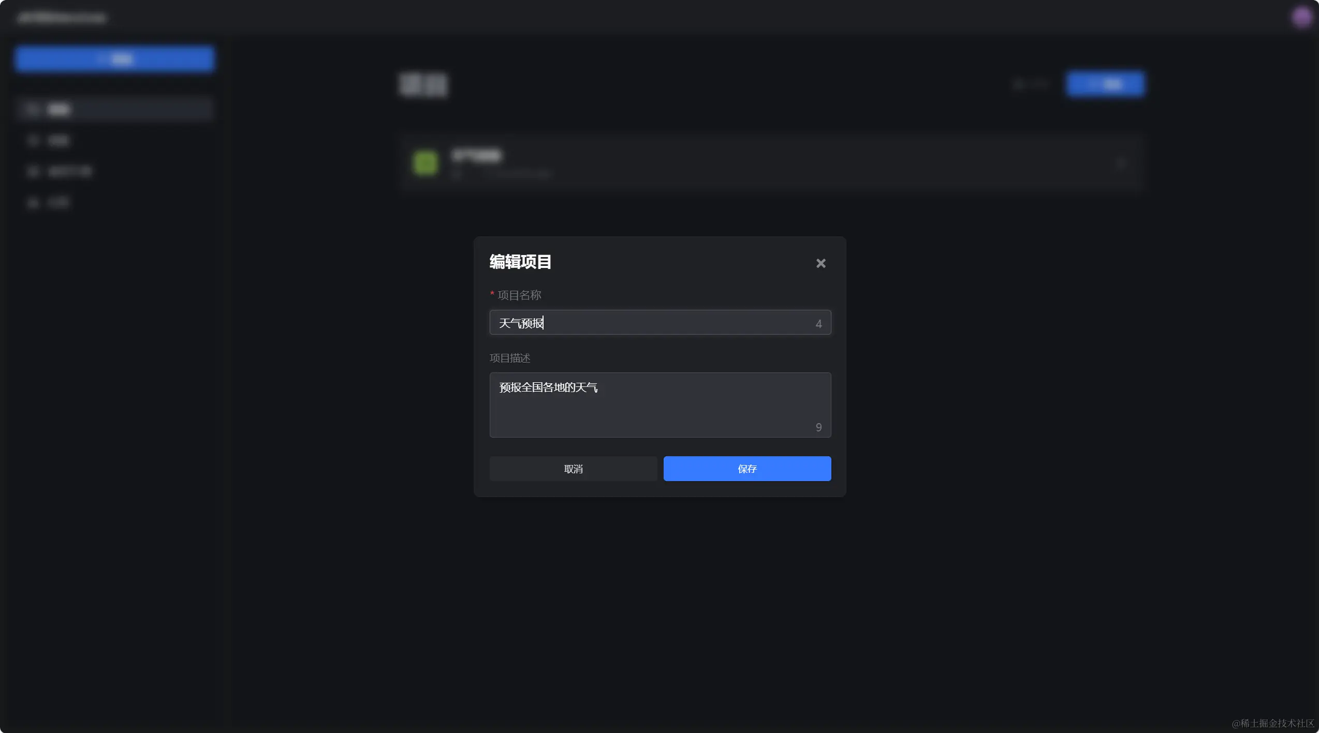The height and width of the screenshot is (733, 1319).
Task: Click the icon of the fourth sidebar item
Action: click(x=33, y=203)
